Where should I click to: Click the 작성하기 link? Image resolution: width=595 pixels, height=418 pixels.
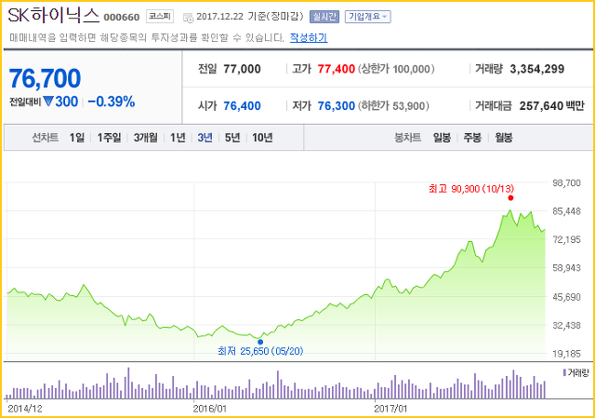(x=309, y=37)
